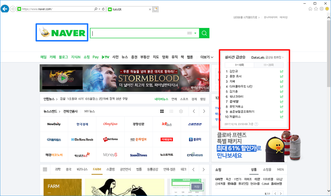Click the shopping panel next page arrow
Screen dimensions: 331x196
click(x=281, y=193)
